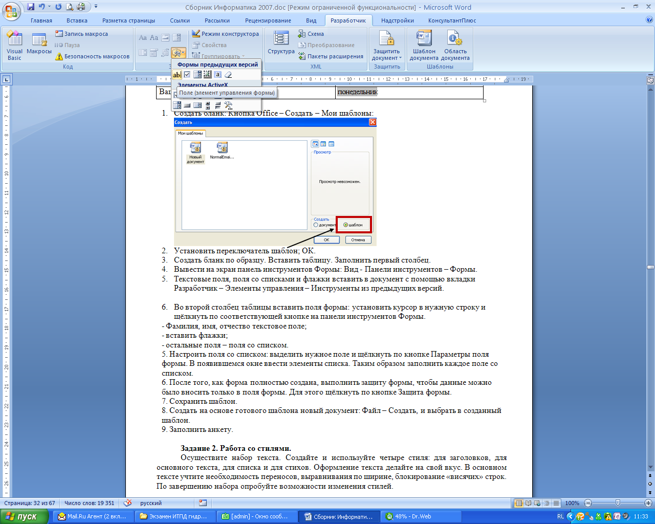The height and width of the screenshot is (524, 655).
Task: Open Область документа document panel
Action: tap(455, 46)
